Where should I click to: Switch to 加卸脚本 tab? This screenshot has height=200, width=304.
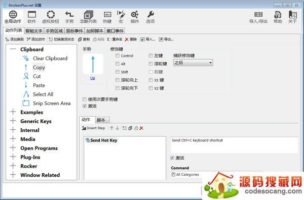tap(95, 31)
